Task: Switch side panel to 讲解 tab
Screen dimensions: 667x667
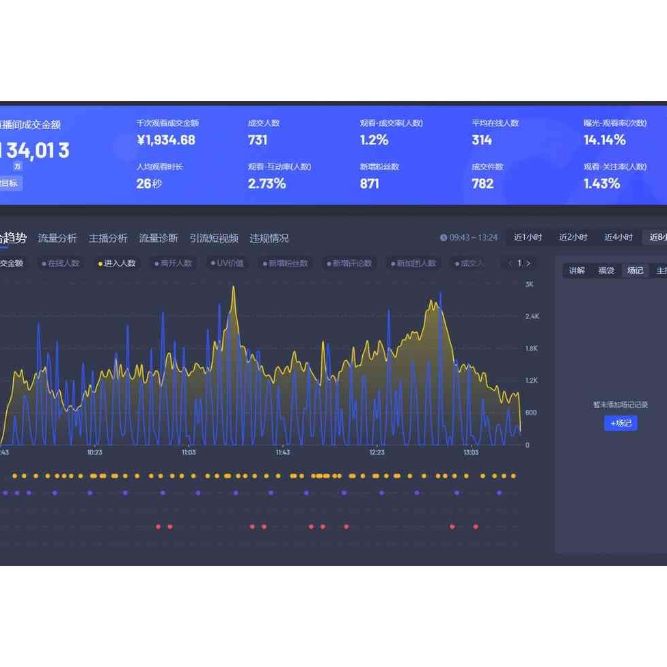Action: [577, 271]
